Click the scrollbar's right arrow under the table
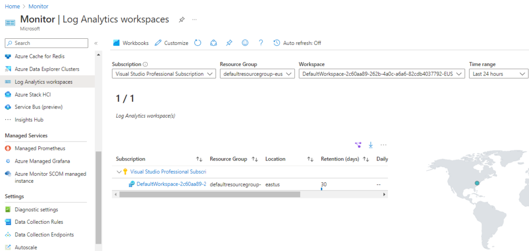Screen dimensions: 529x251 click(x=384, y=195)
